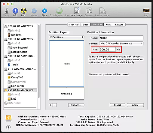153x133 pixels.
Task: Click the Resize Image toolbar icon
Action: click(x=103, y=11)
